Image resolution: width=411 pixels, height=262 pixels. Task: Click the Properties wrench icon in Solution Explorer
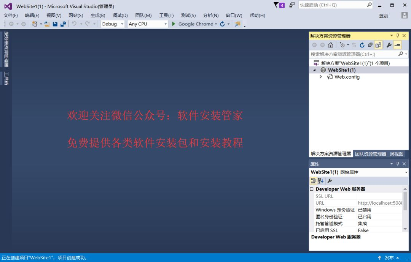[x=389, y=45]
